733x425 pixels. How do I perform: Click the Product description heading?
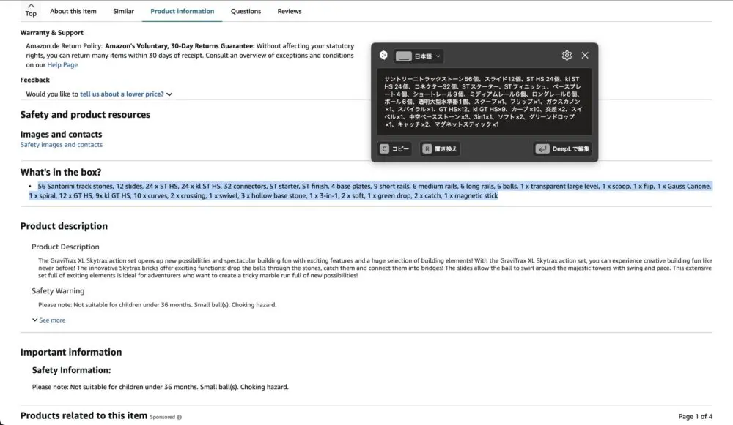point(64,226)
